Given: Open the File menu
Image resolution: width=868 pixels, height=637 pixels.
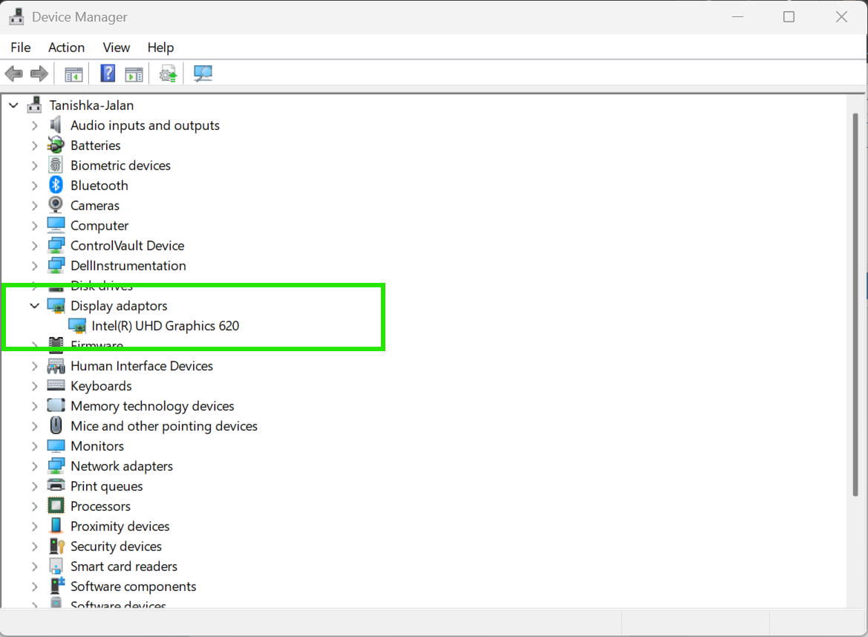Looking at the screenshot, I should [x=21, y=48].
